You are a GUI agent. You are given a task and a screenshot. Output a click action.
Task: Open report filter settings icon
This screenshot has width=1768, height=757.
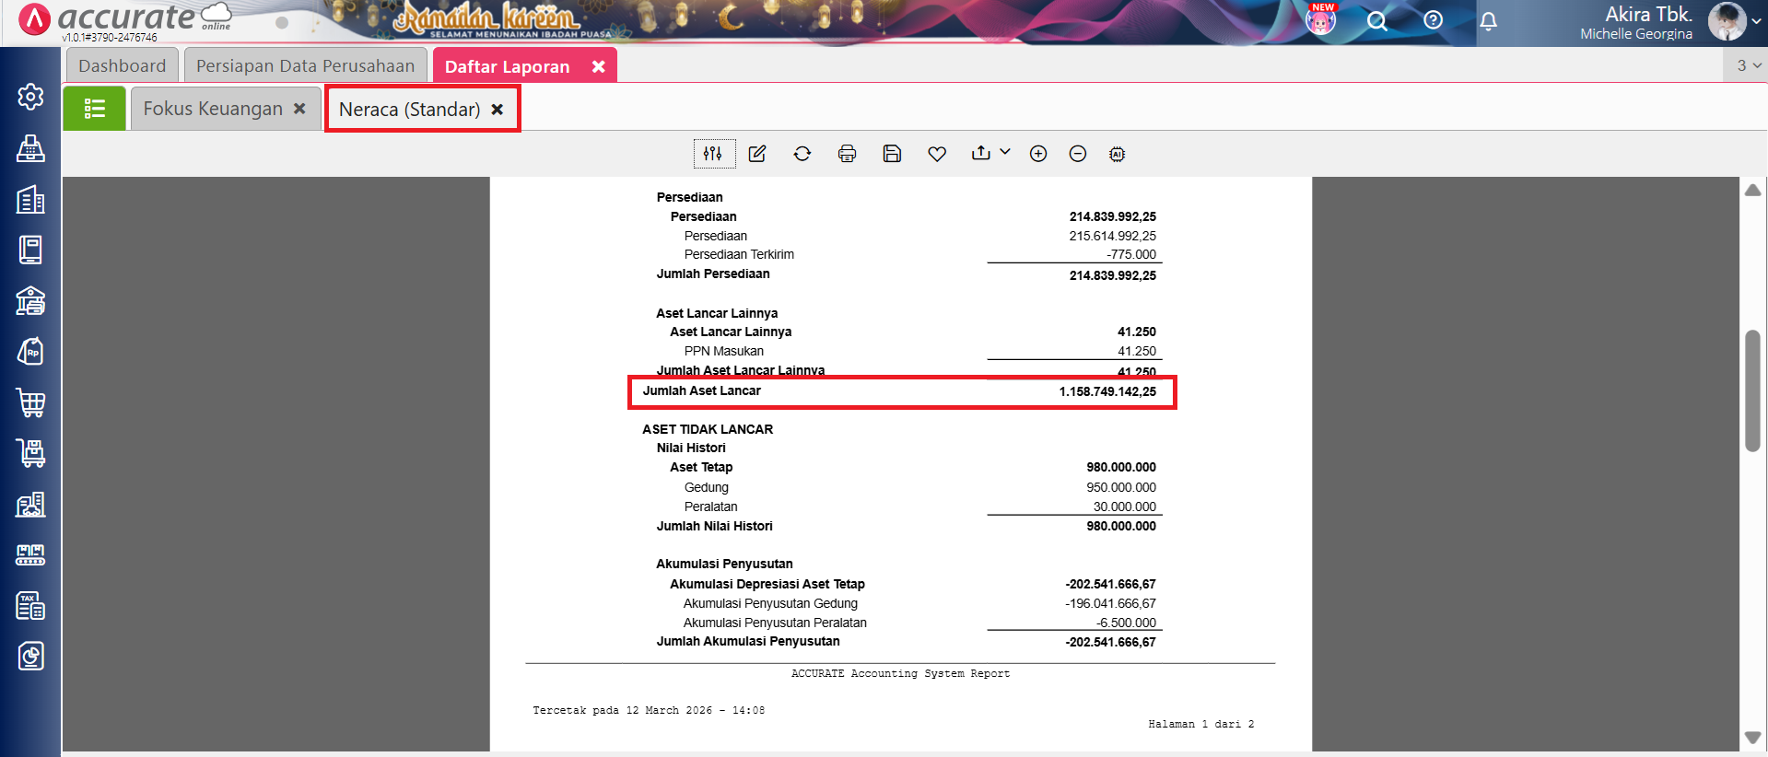tap(713, 154)
